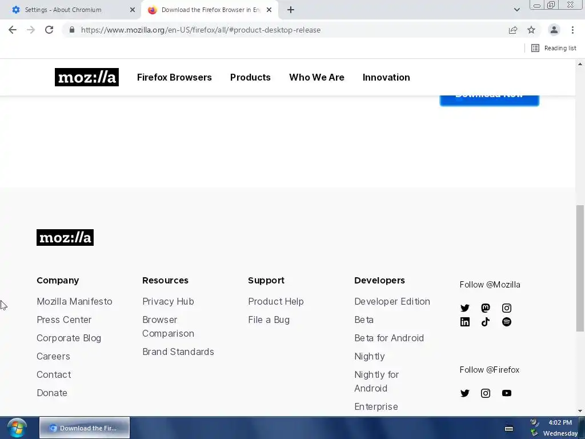Open Firefox YouTube icon
585x439 pixels.
[506, 393]
